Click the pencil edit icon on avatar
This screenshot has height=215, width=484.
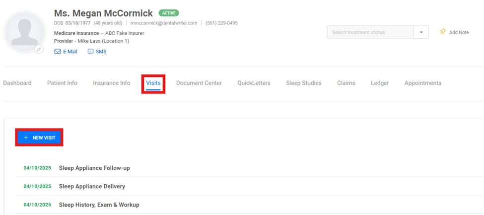pos(39,49)
